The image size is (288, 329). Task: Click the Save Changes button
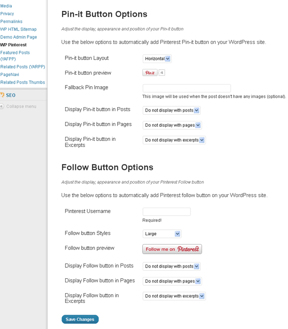pyautogui.click(x=80, y=319)
